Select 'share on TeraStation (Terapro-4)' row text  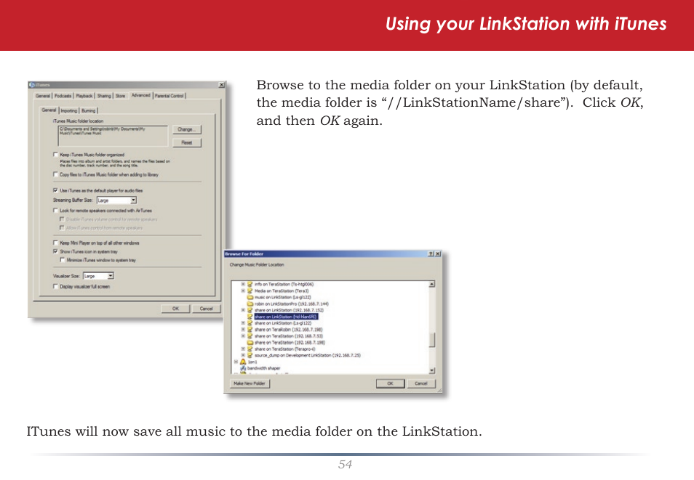(285, 349)
